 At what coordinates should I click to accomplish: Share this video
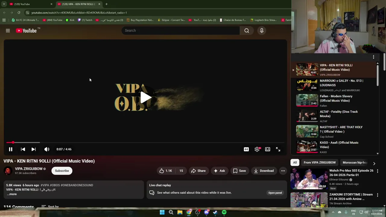[x=198, y=171]
